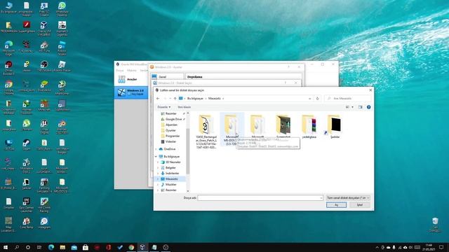Image resolution: width=449 pixels, height=252 pixels.
Task: Open Core Temp desktop shortcut
Action: [27, 223]
